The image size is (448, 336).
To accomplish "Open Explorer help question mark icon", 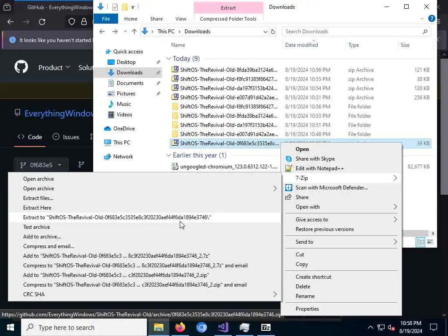I will pyautogui.click(x=432, y=18).
